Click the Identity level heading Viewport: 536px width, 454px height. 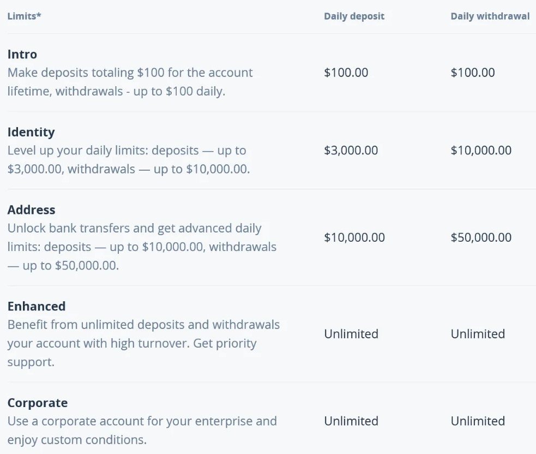(31, 132)
